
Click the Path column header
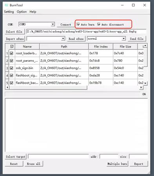point(64,46)
